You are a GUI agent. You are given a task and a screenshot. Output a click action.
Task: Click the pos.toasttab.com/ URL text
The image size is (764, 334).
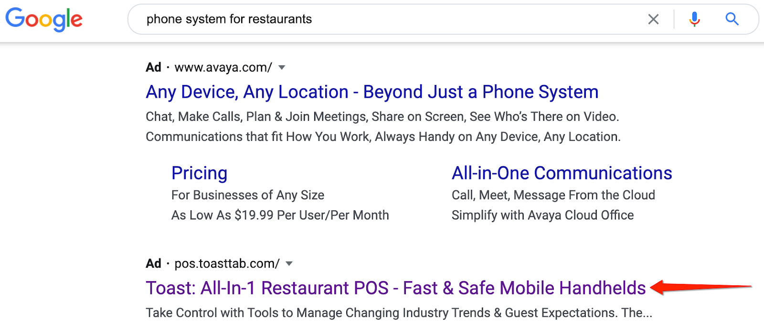pos(227,264)
